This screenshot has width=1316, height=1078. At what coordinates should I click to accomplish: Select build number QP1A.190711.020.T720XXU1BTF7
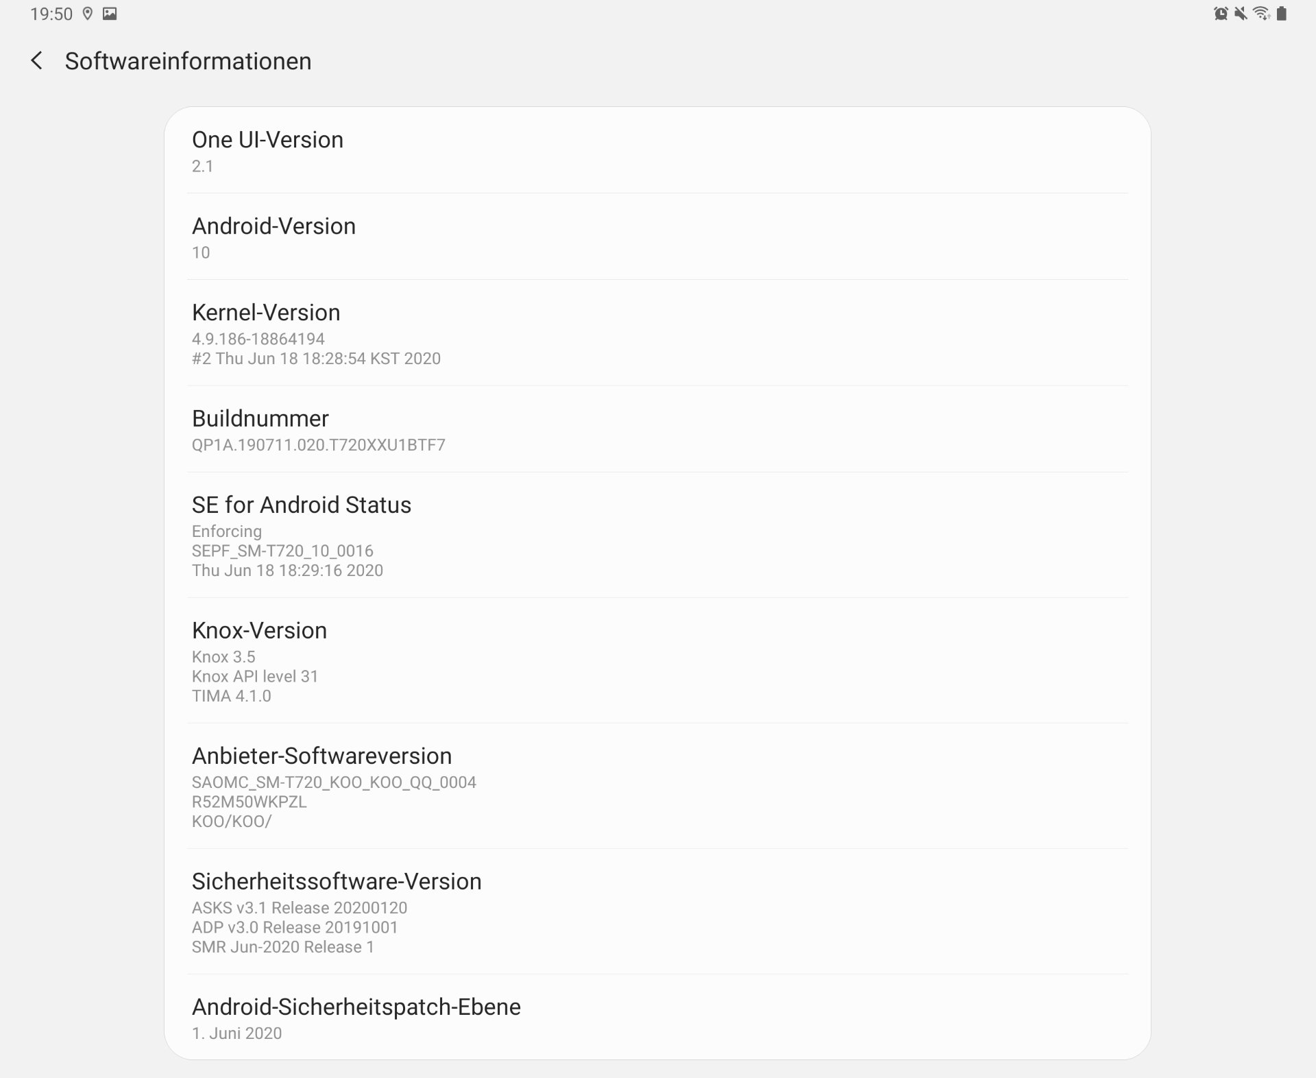click(319, 445)
